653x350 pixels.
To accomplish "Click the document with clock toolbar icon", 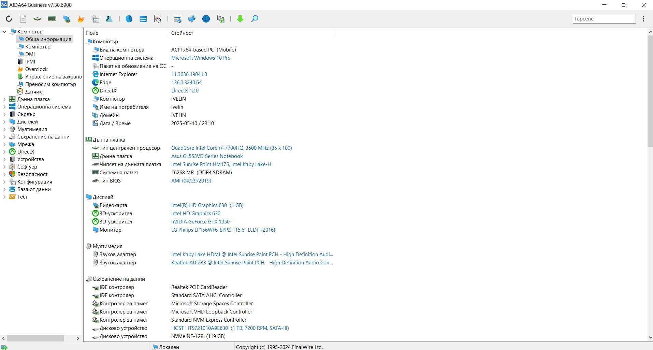I will tap(158, 19).
